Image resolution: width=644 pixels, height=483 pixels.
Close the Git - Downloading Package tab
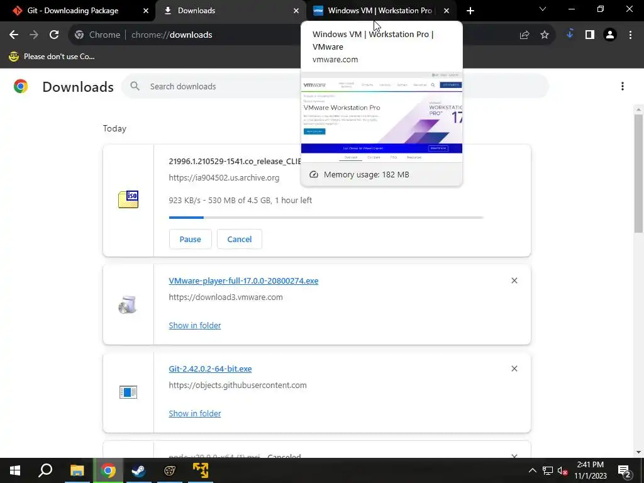pyautogui.click(x=146, y=11)
